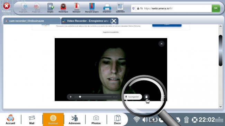Click the speaker volume icon
The image size is (225, 126).
point(145,120)
